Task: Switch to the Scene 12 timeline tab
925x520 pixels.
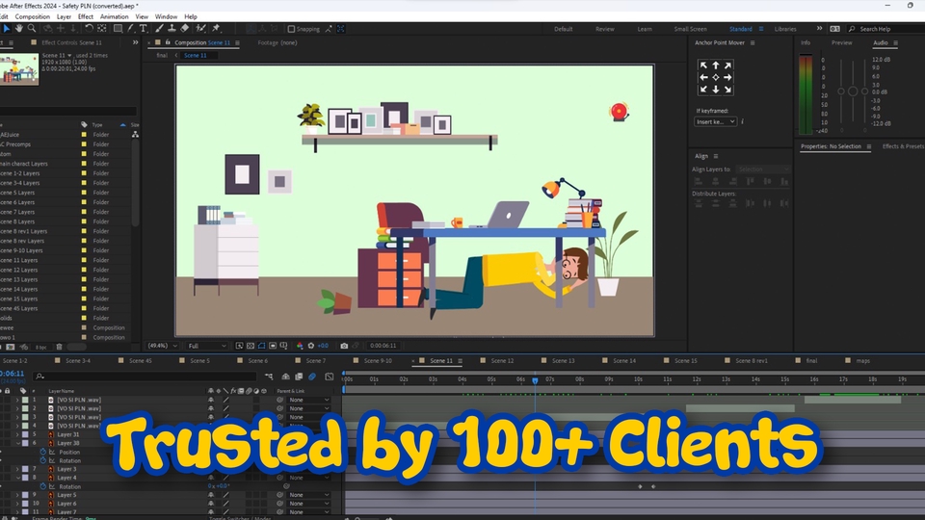Action: coord(503,361)
